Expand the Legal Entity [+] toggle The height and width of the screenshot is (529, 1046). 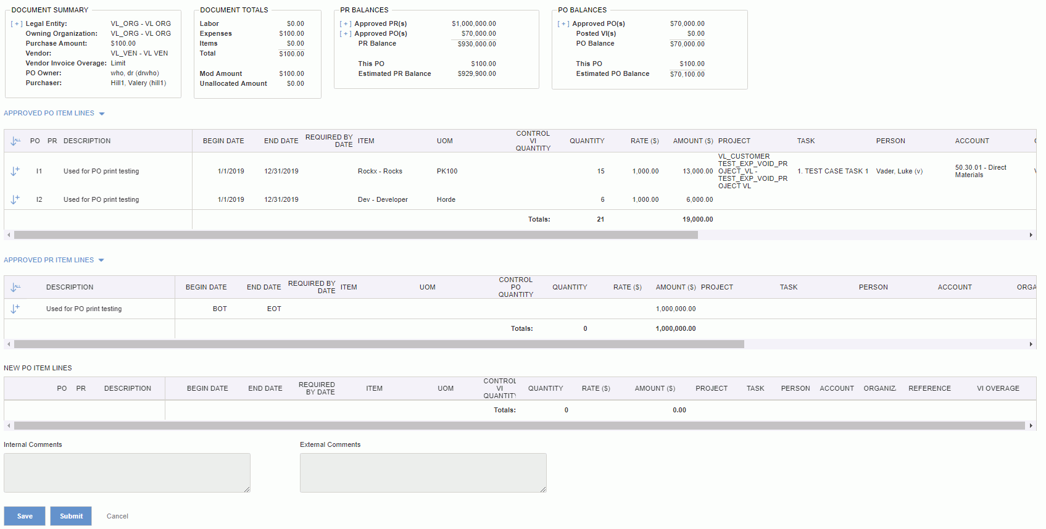(x=17, y=24)
